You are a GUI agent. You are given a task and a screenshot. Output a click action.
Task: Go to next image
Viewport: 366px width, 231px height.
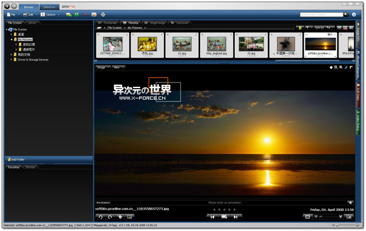pyautogui.click(x=235, y=217)
